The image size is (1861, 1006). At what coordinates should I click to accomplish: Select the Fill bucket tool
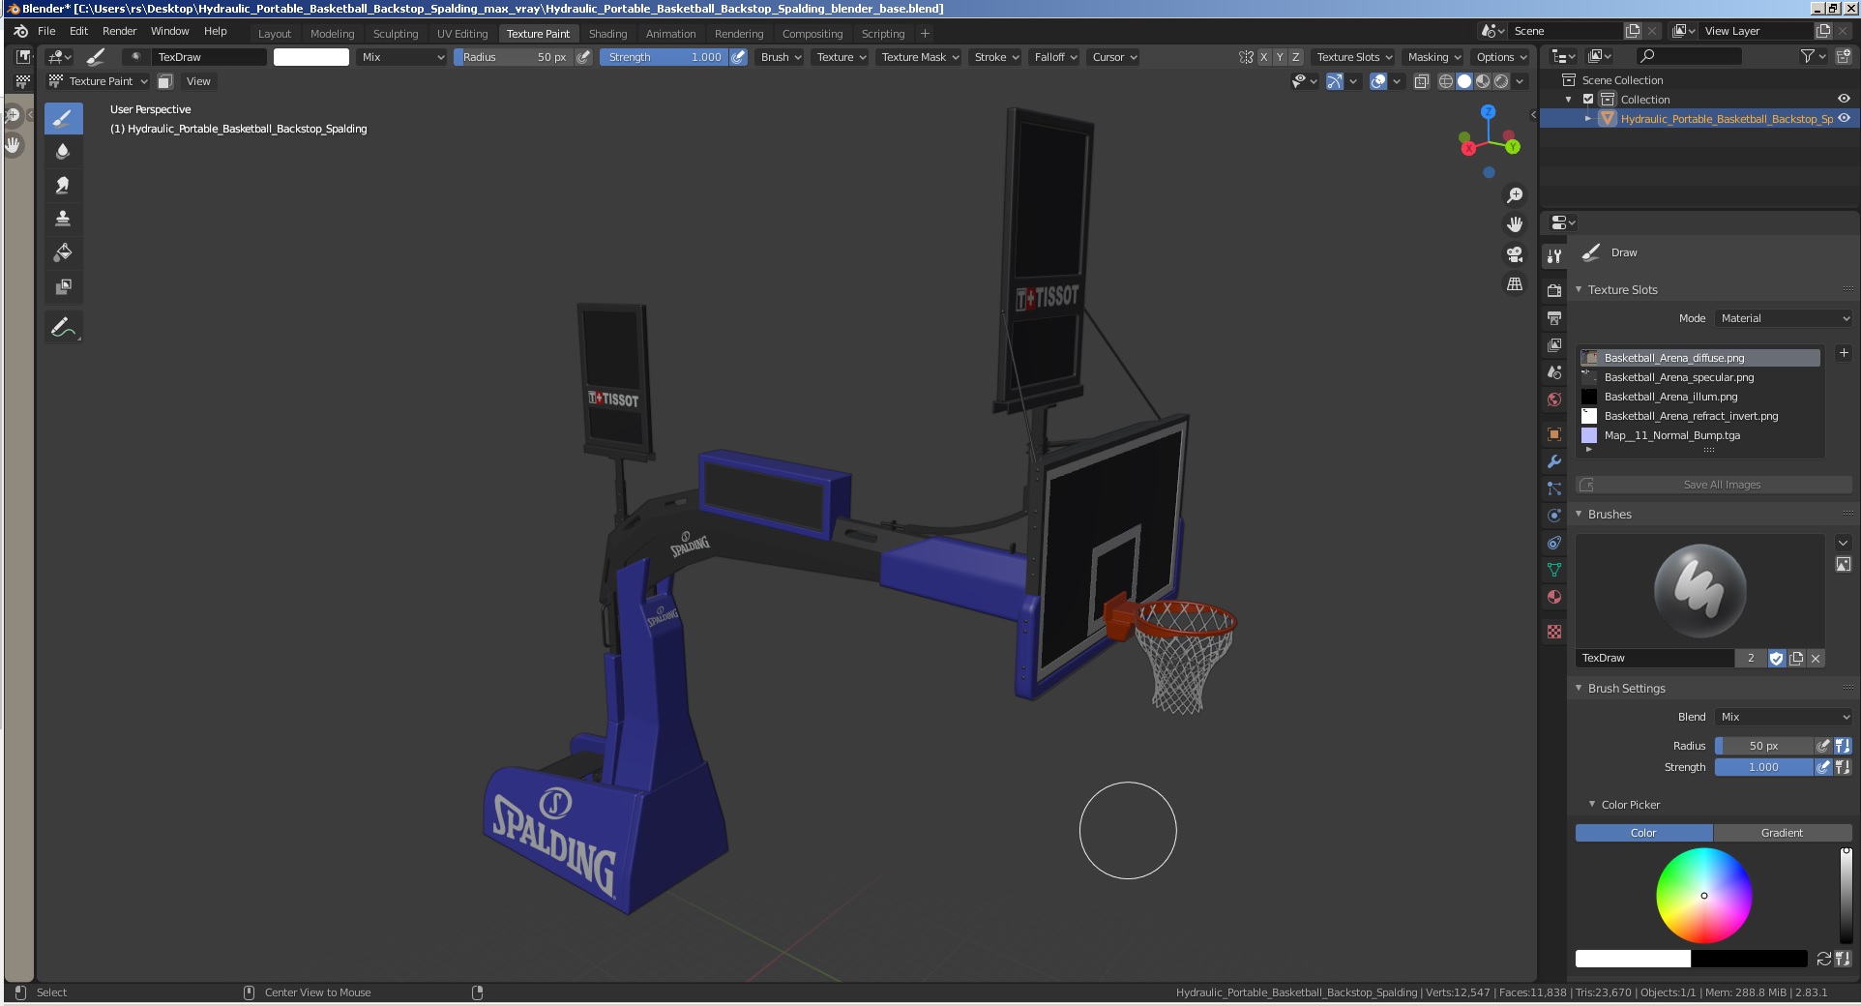(x=63, y=252)
